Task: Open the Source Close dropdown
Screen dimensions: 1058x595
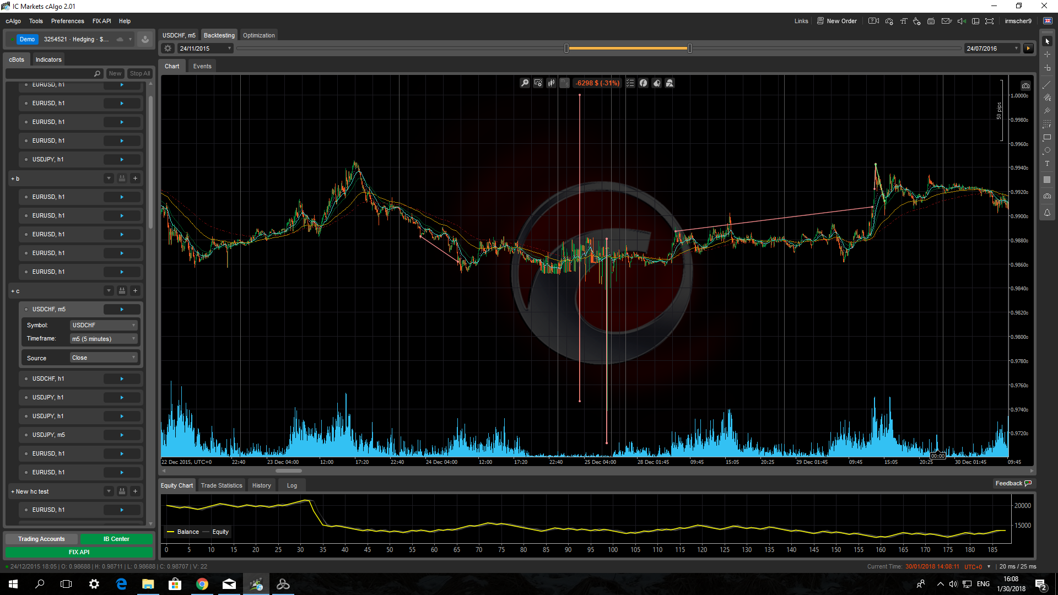Action: pos(103,358)
